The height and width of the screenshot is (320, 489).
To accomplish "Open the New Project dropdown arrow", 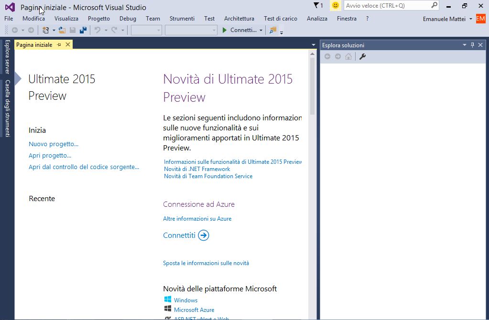I will pos(54,30).
